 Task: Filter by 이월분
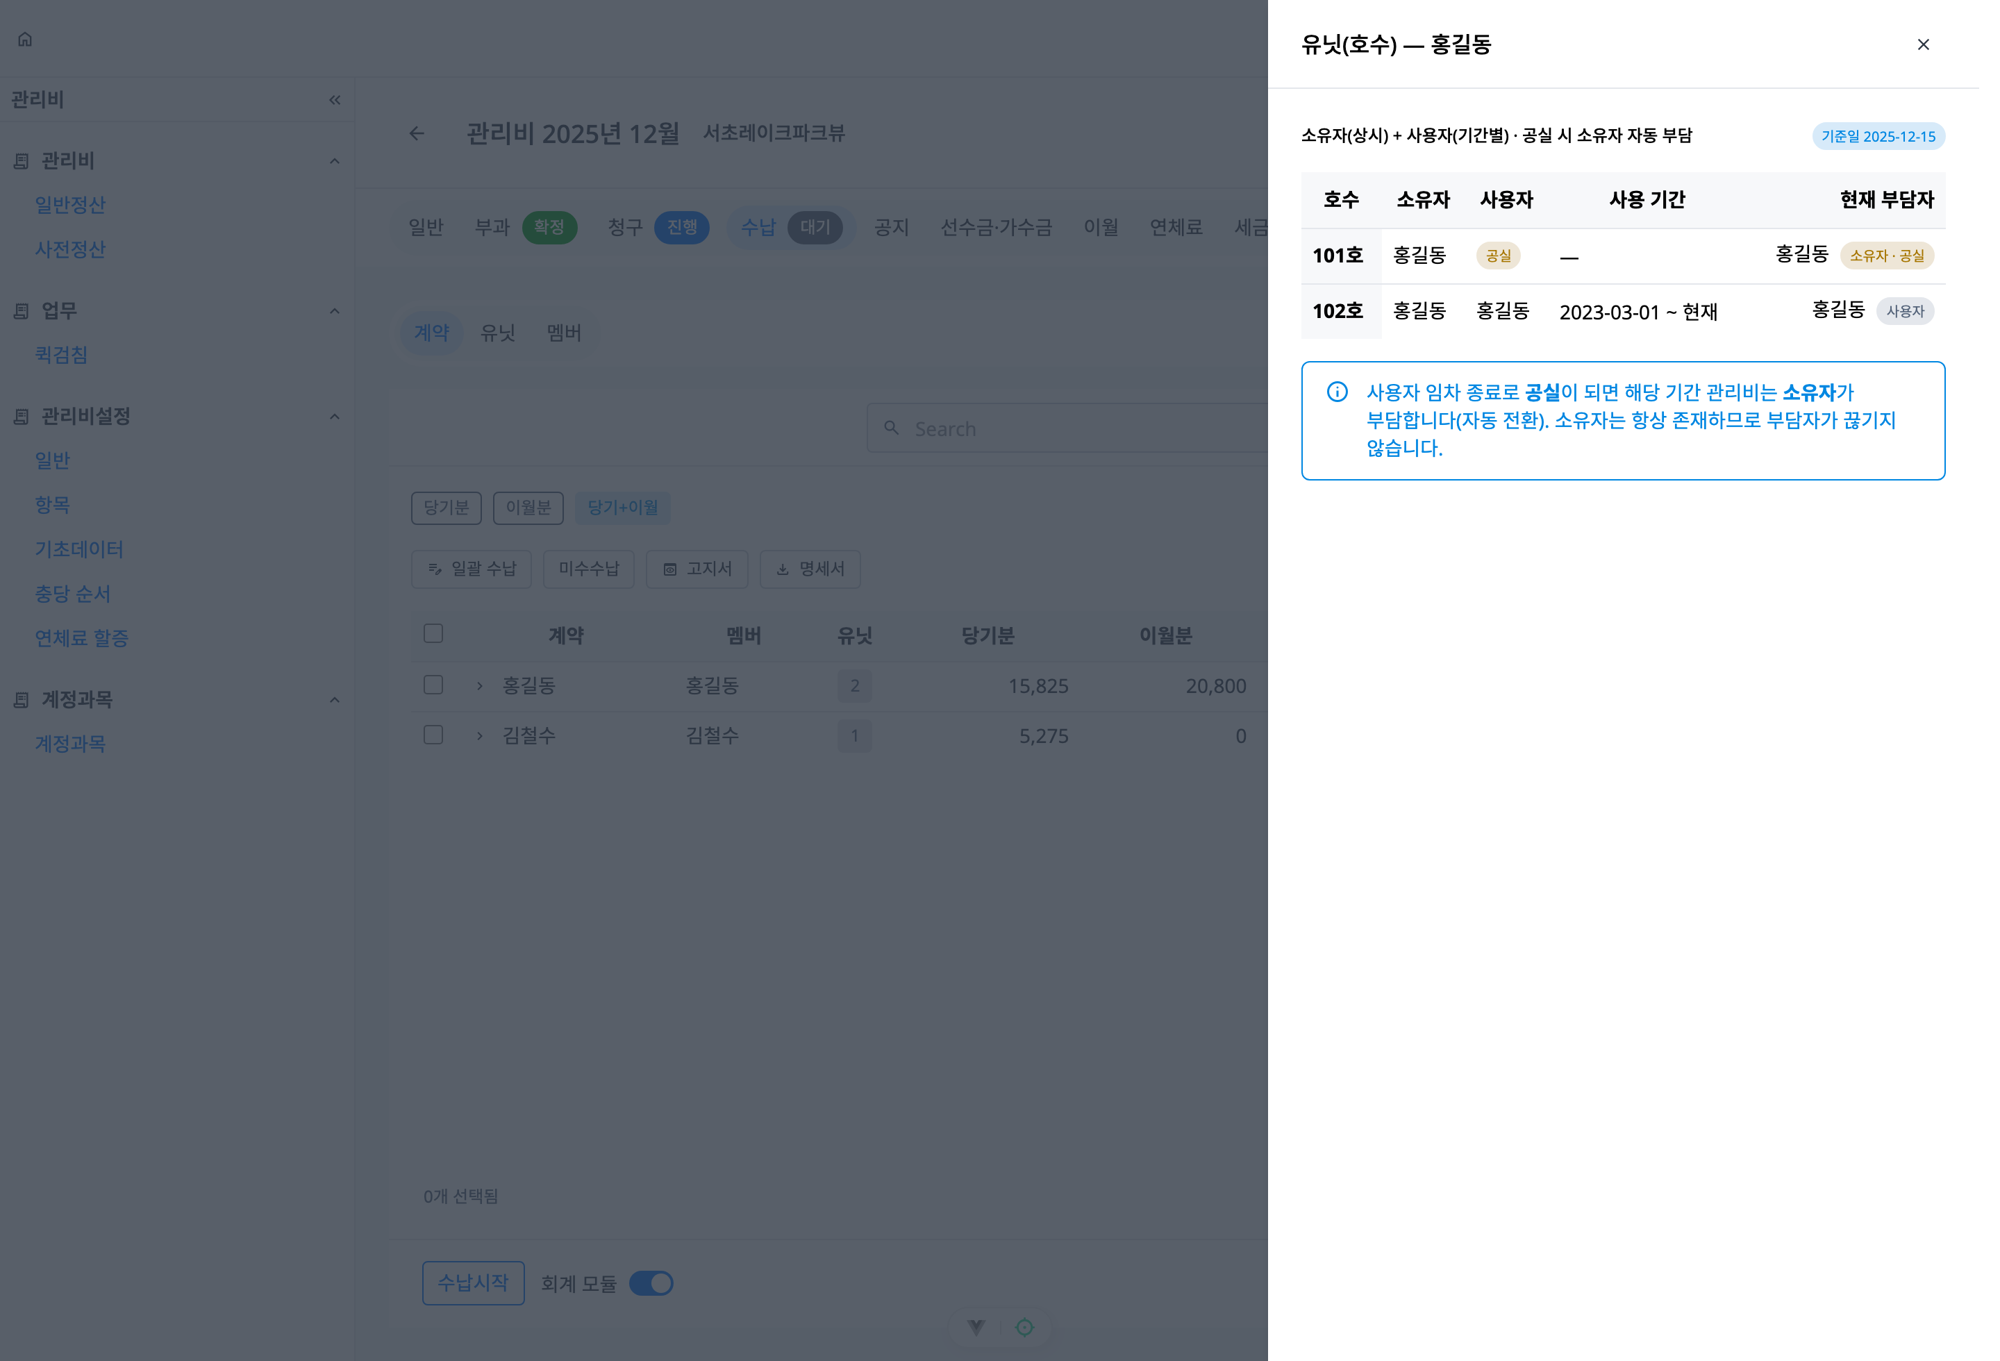528,508
